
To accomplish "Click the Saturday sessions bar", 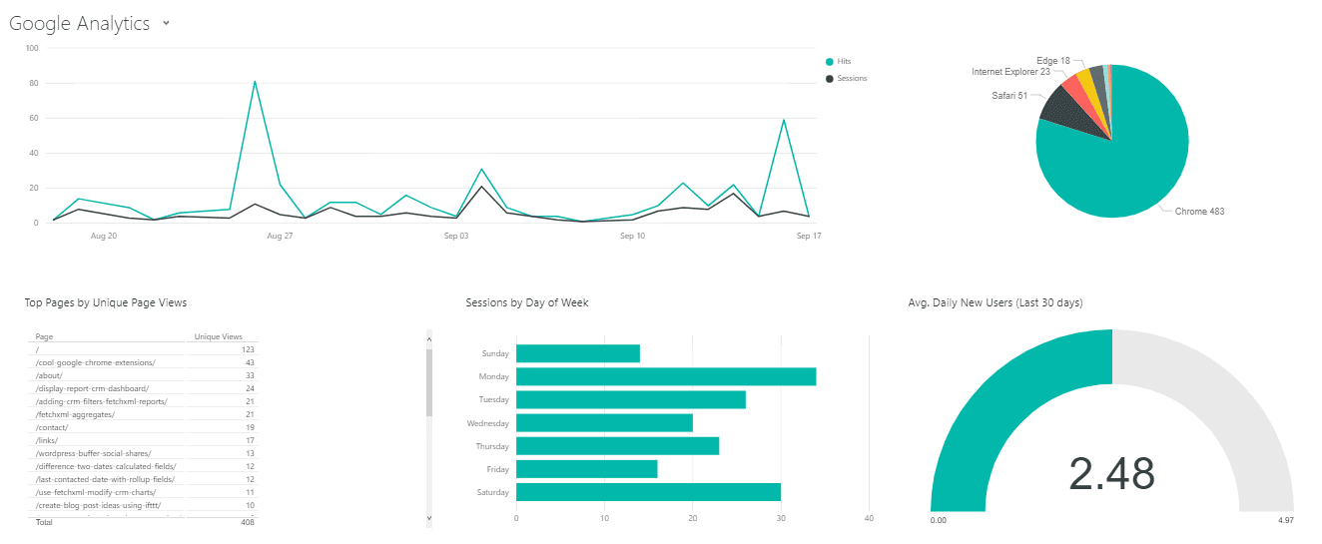I will (649, 492).
